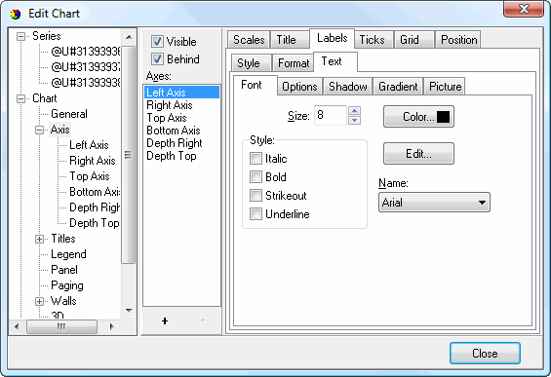
Task: Switch to the Ticks tab
Action: coord(373,40)
